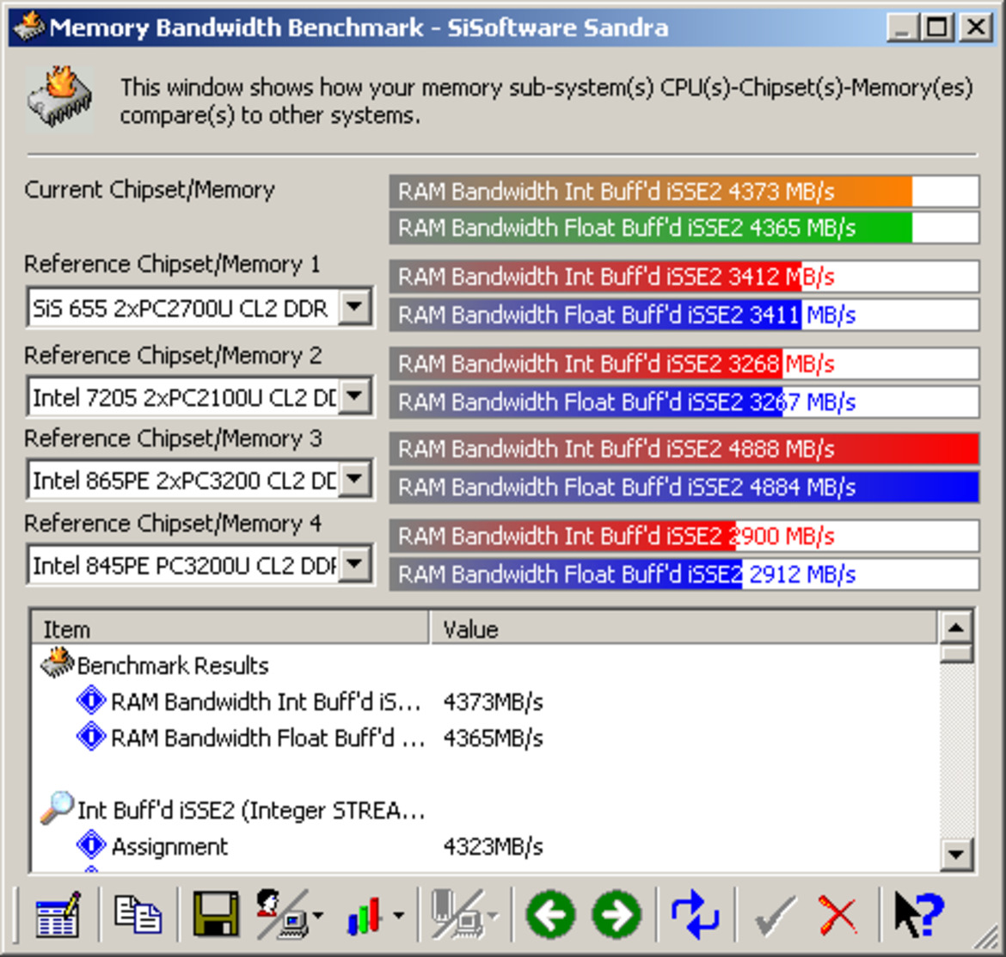Screen dimensions: 1006x957
Task: Click the Sandra icon in the title bar
Action: pyautogui.click(x=29, y=27)
